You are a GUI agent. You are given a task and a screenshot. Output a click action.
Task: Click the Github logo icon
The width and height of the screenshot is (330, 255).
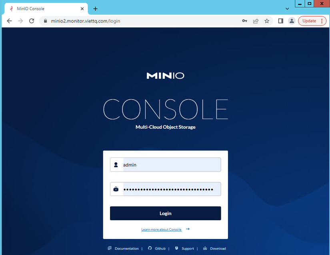coord(150,248)
